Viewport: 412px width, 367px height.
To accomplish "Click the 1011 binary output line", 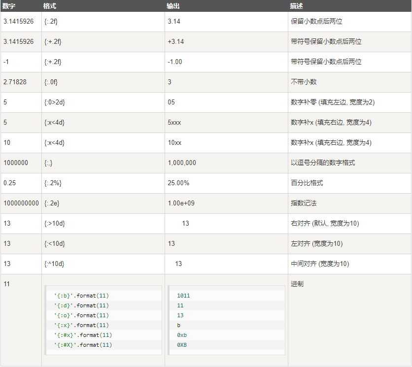I will (183, 296).
